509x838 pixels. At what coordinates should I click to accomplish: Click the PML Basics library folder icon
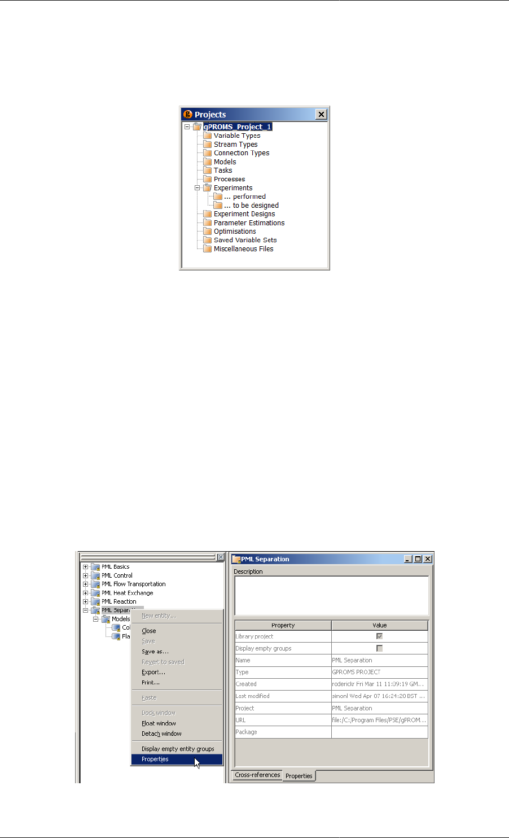click(x=95, y=567)
